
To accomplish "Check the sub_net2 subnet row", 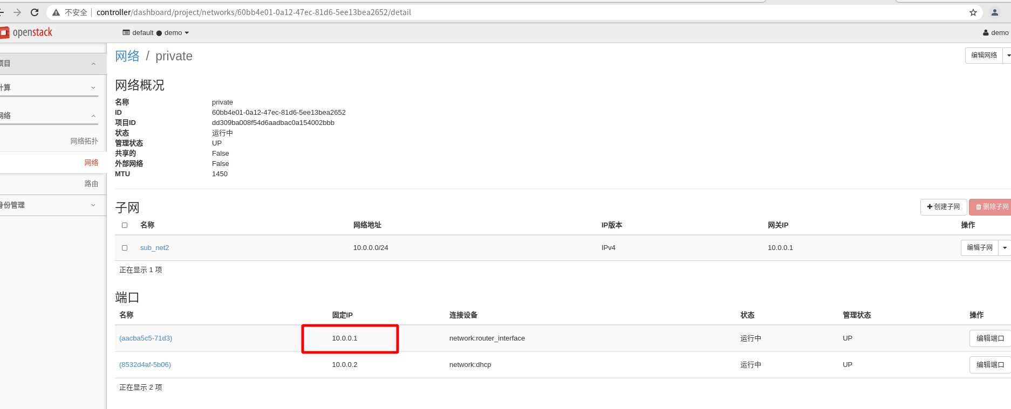I will 125,248.
